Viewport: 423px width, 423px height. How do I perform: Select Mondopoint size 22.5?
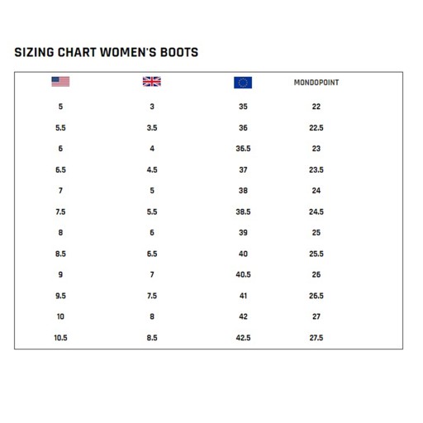pos(316,128)
